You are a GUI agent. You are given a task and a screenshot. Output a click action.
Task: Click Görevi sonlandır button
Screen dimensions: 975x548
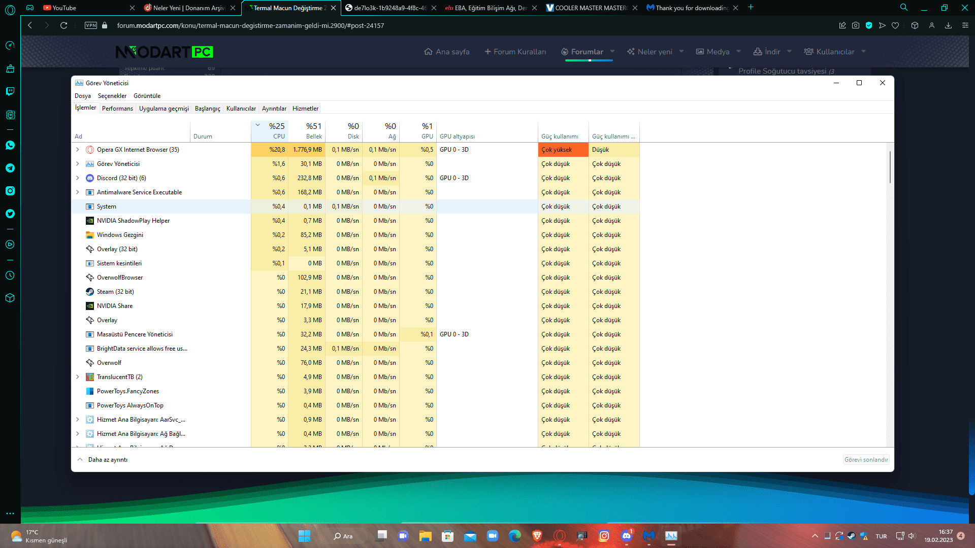point(866,460)
